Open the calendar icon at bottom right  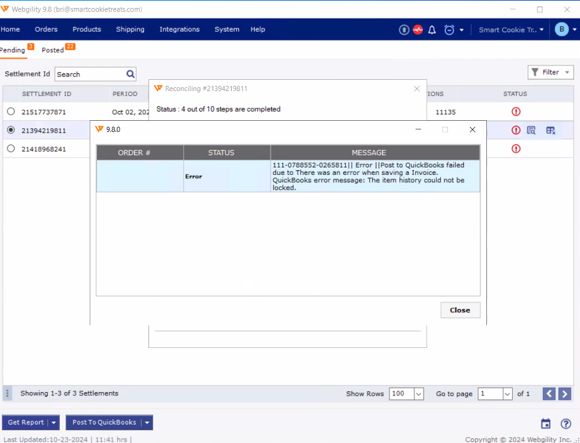tap(546, 424)
